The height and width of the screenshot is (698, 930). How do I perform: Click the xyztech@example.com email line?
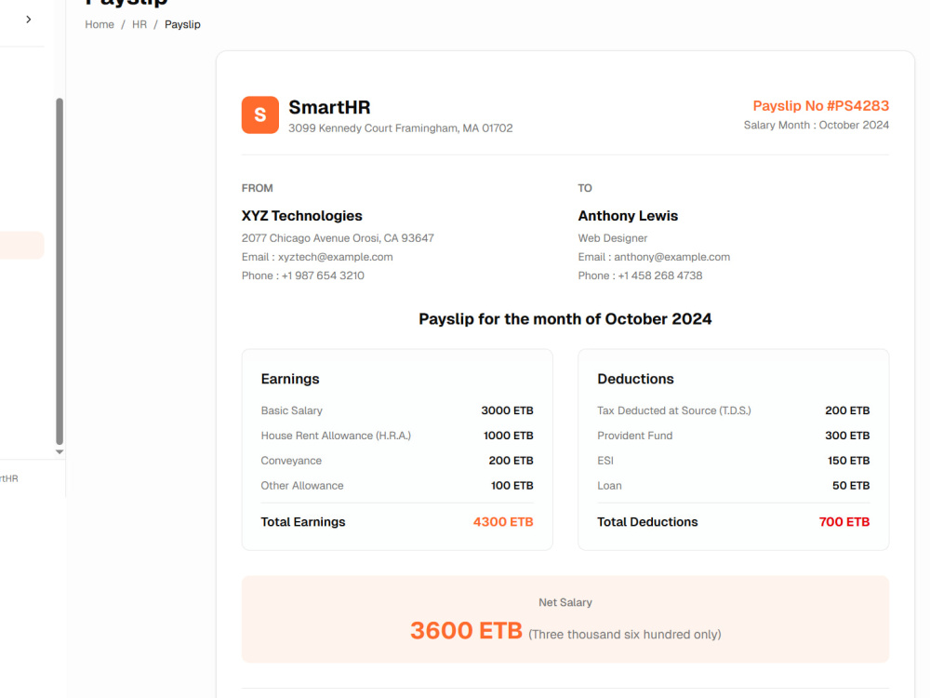tap(317, 257)
